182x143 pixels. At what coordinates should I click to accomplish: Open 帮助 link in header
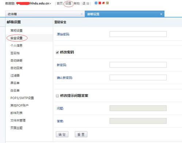pos(77,3)
